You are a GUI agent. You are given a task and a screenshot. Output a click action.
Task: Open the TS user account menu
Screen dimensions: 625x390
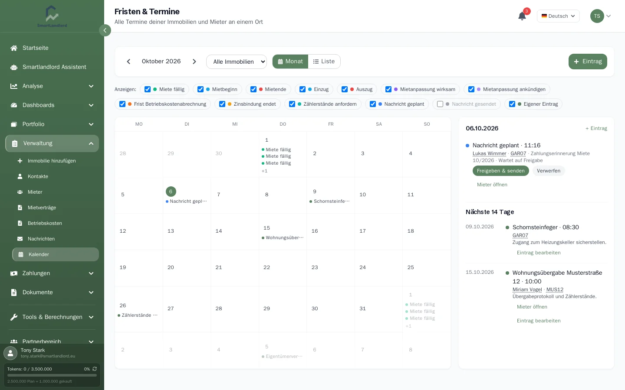tap(601, 16)
